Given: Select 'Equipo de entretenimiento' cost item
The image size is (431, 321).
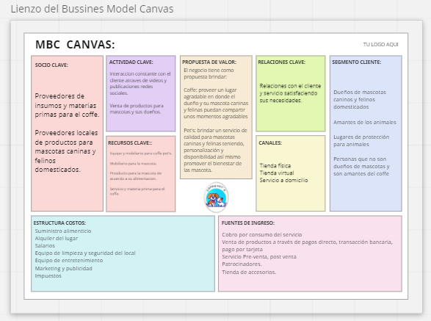Looking at the screenshot, I should 69,261.
